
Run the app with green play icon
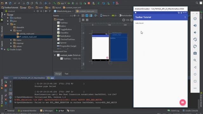pos(69,3)
